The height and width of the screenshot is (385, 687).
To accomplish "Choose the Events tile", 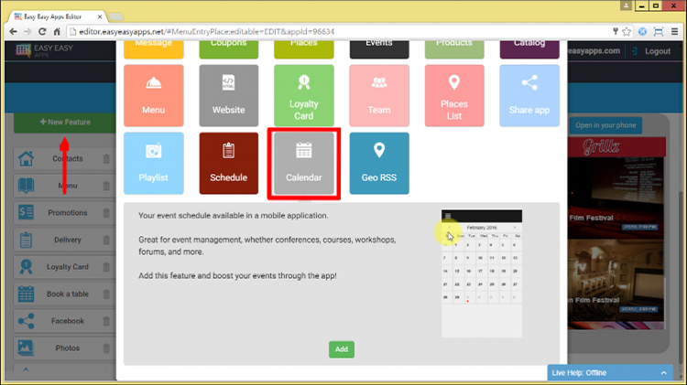I will click(x=379, y=49).
